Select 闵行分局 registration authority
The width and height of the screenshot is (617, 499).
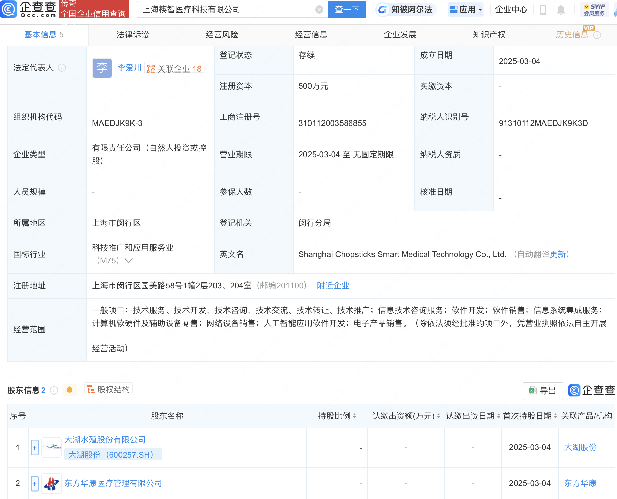tap(315, 223)
